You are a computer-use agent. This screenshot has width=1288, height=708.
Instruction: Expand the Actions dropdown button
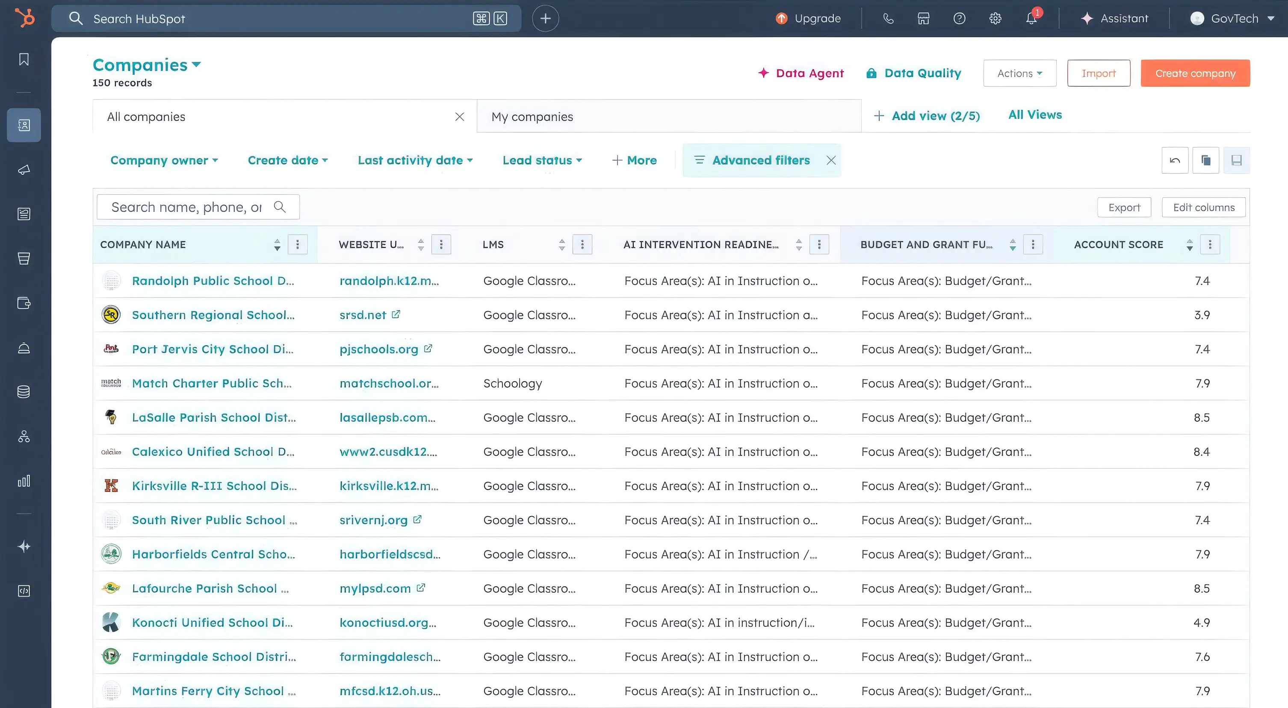coord(1019,73)
